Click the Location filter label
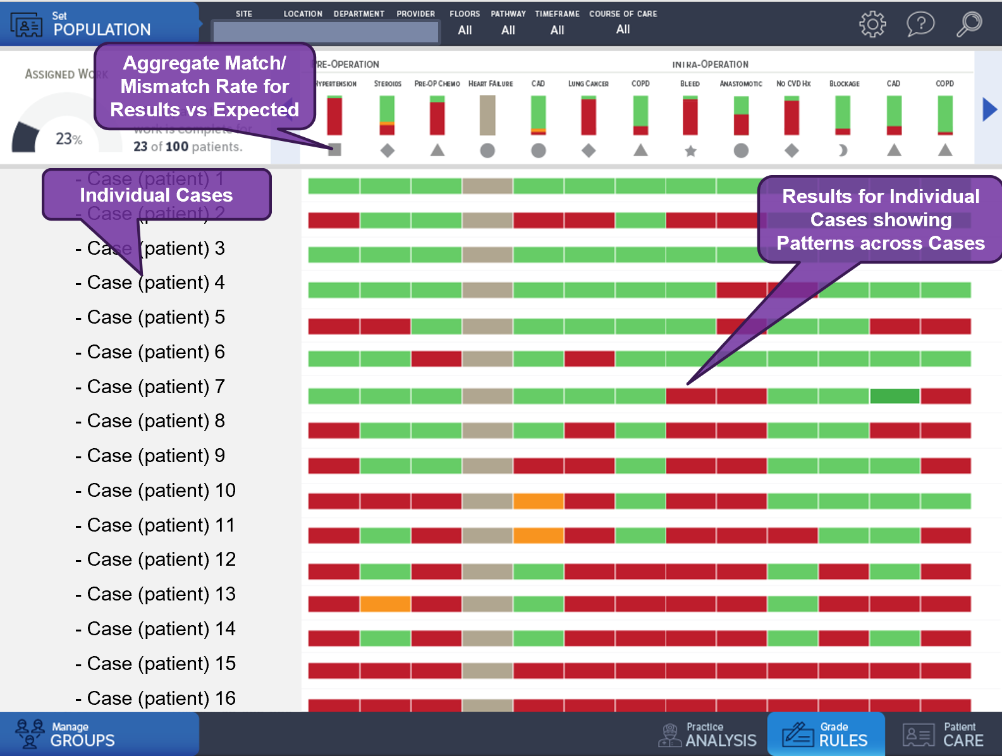The height and width of the screenshot is (756, 1002). [303, 14]
